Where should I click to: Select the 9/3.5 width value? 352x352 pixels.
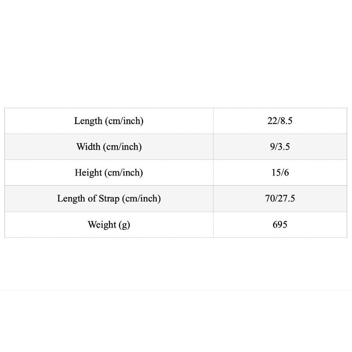pyautogui.click(x=280, y=147)
